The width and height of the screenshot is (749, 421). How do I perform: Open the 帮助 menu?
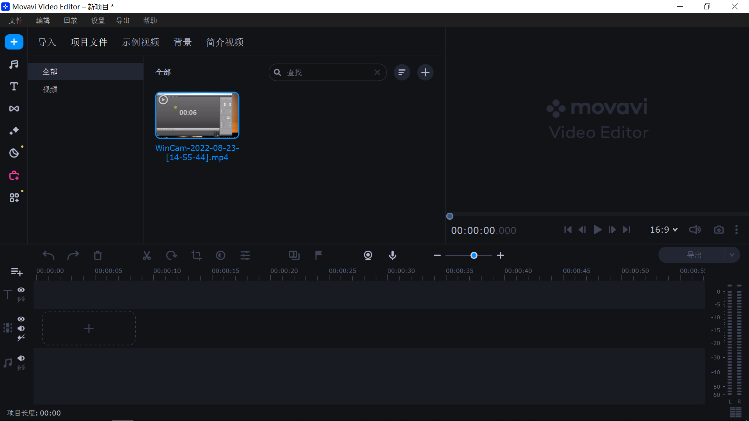[x=150, y=21]
